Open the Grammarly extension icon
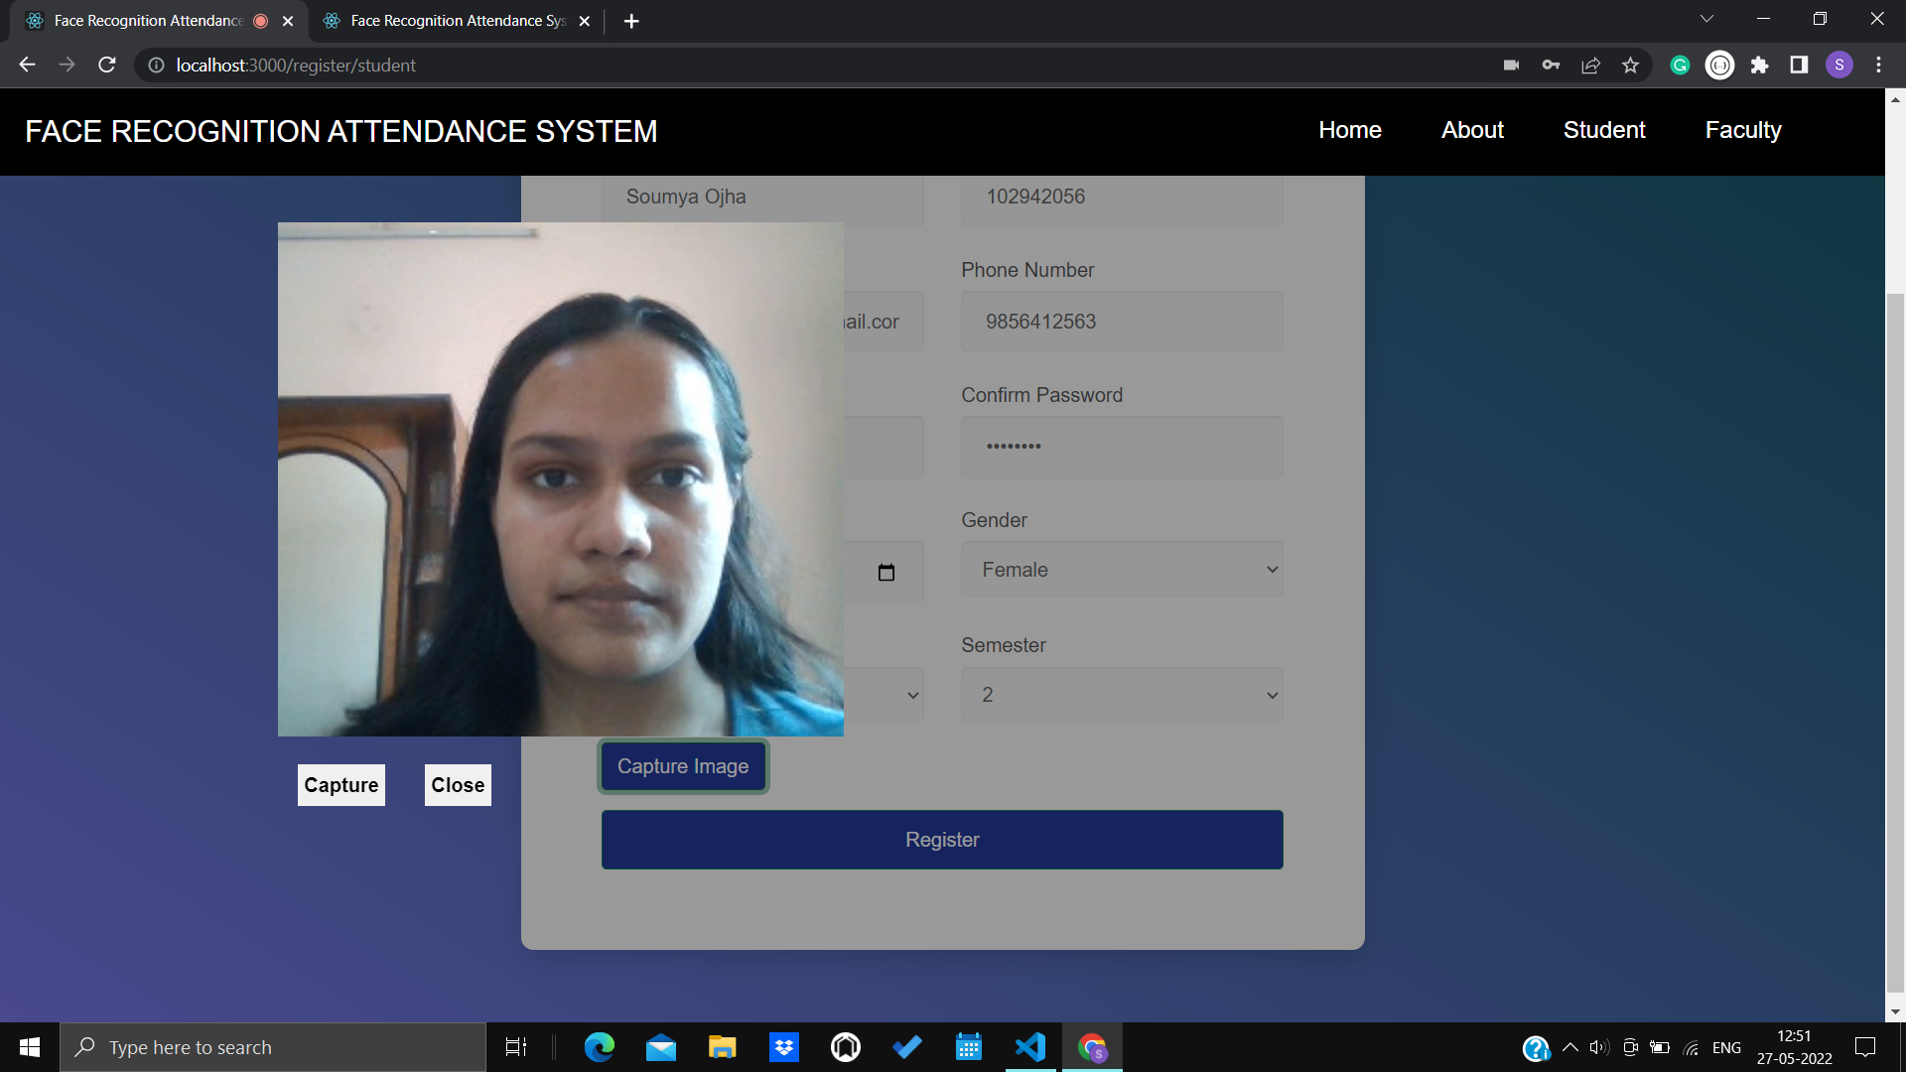Screen dimensions: 1906x1072 (1680, 66)
